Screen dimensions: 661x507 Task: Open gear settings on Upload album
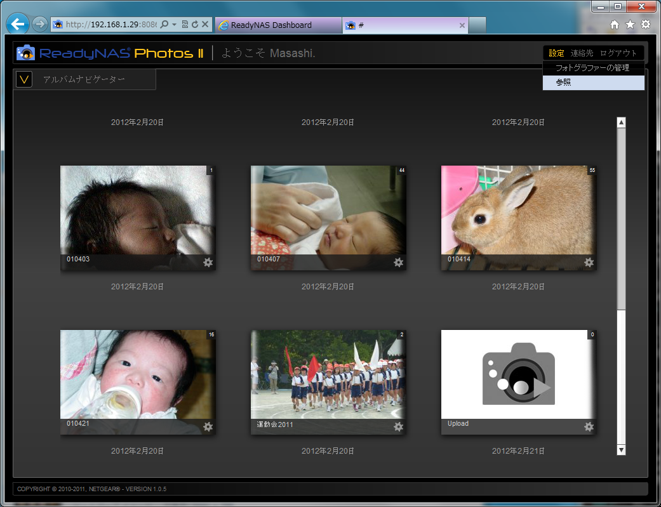[589, 427]
